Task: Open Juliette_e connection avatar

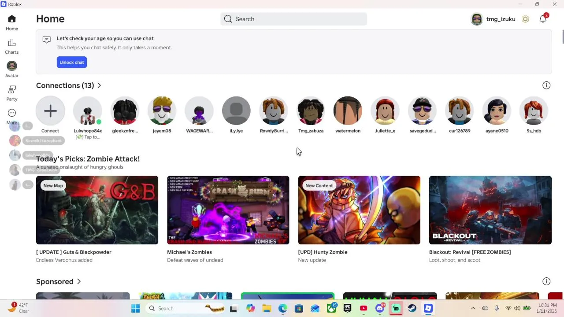Action: pos(385,111)
